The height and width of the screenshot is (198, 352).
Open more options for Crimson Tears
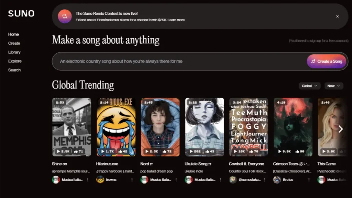309,180
